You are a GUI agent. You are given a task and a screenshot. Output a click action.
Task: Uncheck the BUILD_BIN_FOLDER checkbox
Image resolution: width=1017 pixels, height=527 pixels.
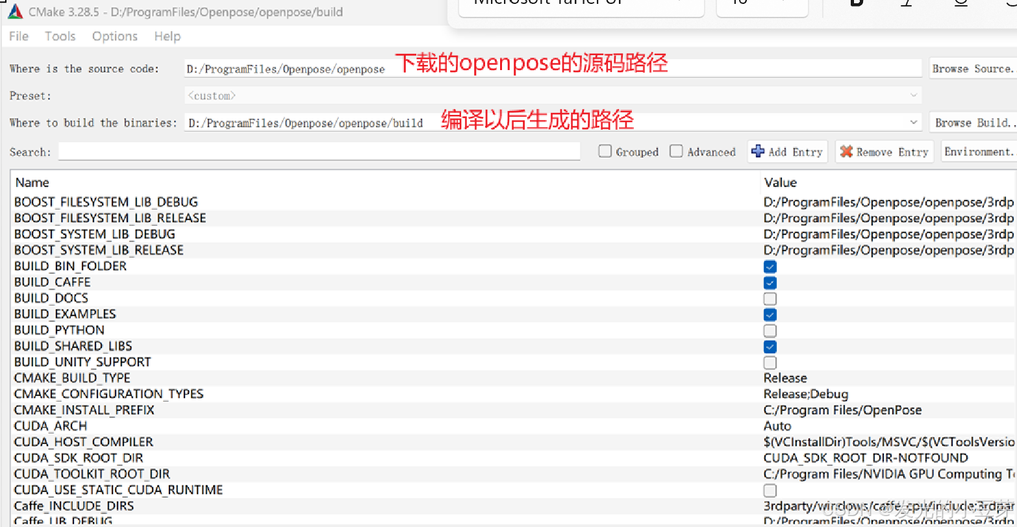pos(770,267)
